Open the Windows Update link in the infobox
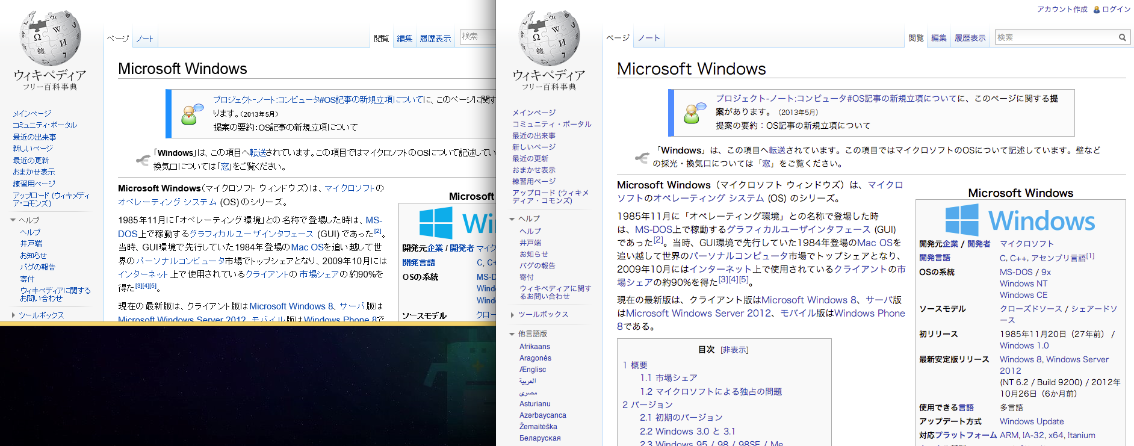Screen dimensions: 1134x446 pos(1032,421)
